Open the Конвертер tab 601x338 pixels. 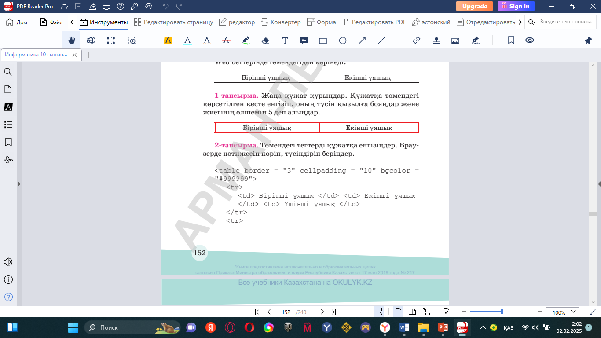point(281,22)
